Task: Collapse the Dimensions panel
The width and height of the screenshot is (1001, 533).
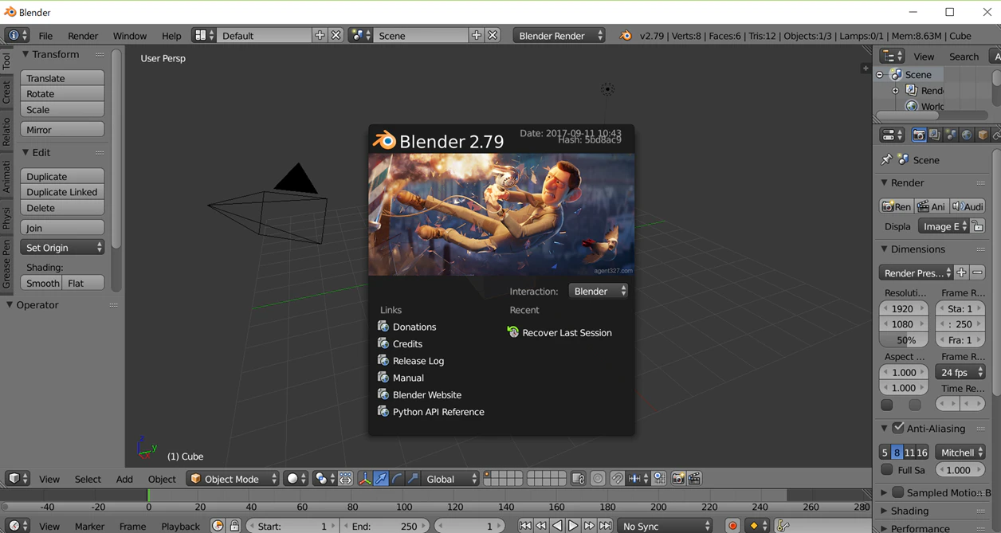Action: tap(884, 249)
